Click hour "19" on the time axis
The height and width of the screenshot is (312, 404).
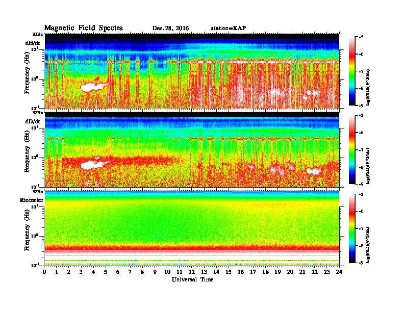[x=277, y=272]
